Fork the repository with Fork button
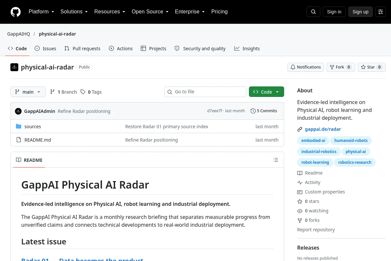391x261 pixels. click(x=340, y=67)
